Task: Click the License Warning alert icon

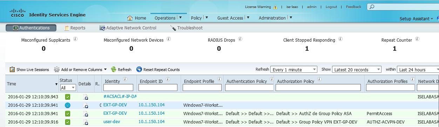Action: 275,7
